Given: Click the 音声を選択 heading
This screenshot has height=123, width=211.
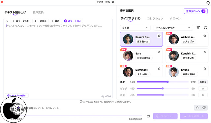Looking at the screenshot, I should click(x=127, y=11).
